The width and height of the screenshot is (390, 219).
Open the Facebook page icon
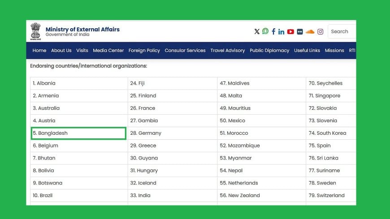(273, 32)
